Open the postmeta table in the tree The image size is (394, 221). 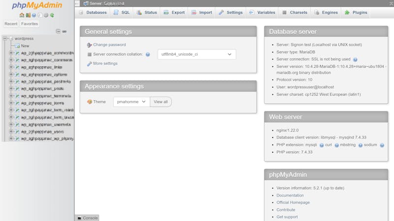point(46,82)
